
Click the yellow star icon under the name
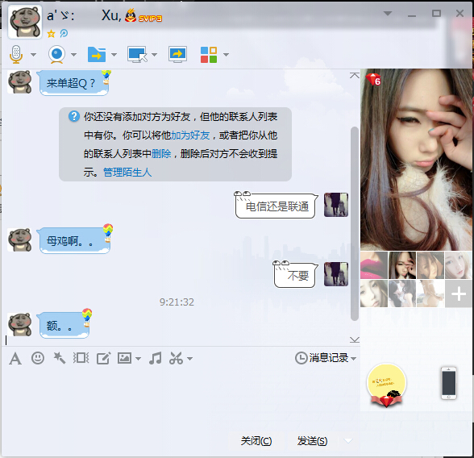(51, 34)
